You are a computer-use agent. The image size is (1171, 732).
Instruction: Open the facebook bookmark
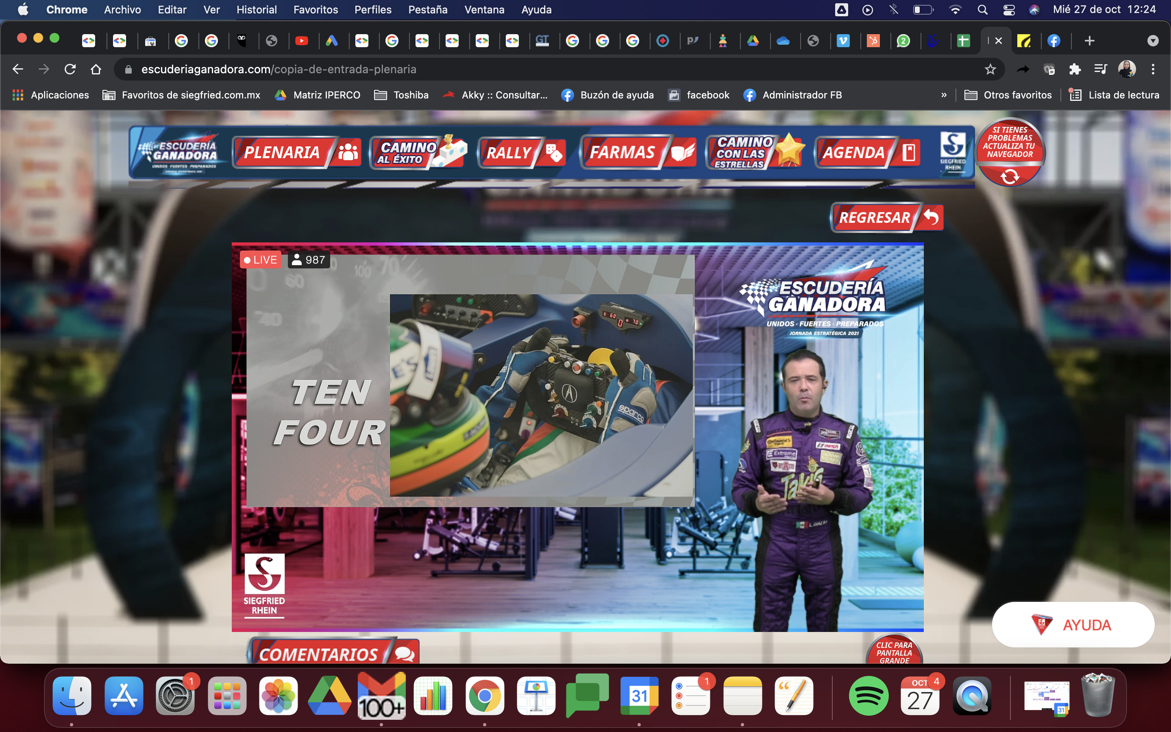click(x=699, y=96)
